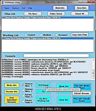Click the console scrollbar up arrow
96x111 pixels.
click(93, 60)
